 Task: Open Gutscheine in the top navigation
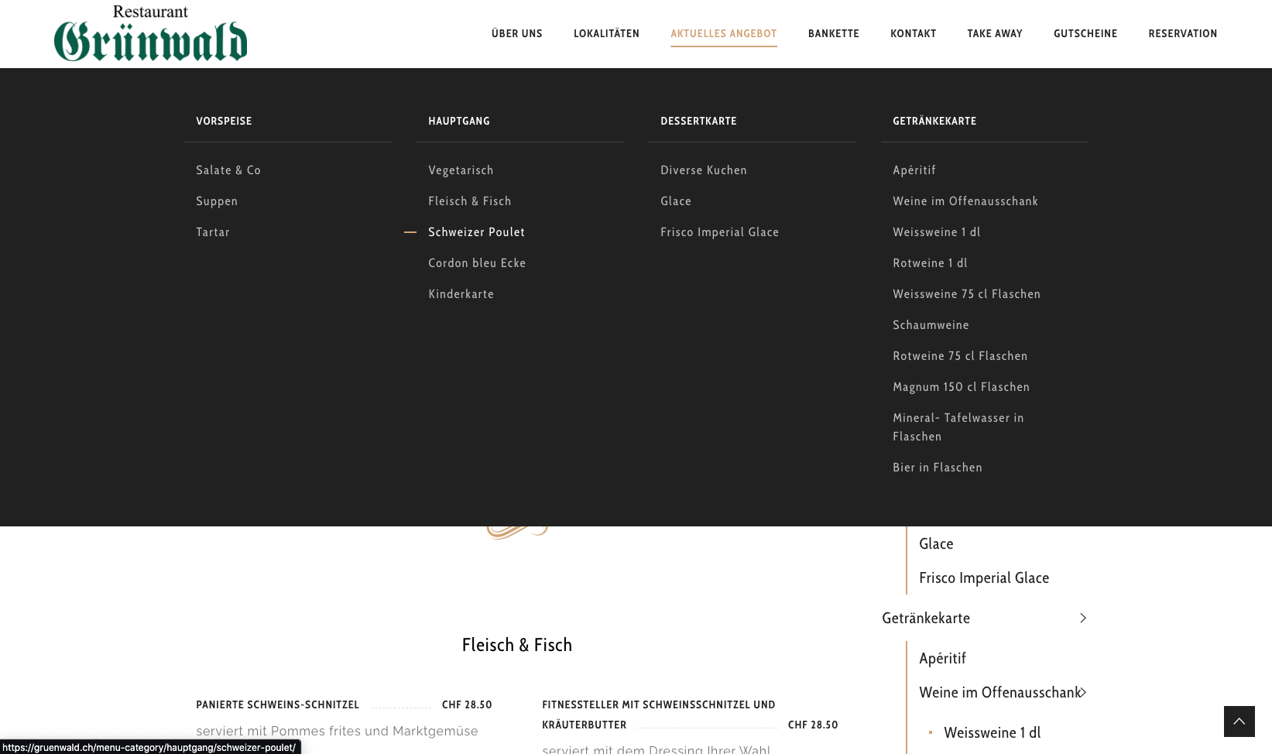[1085, 33]
